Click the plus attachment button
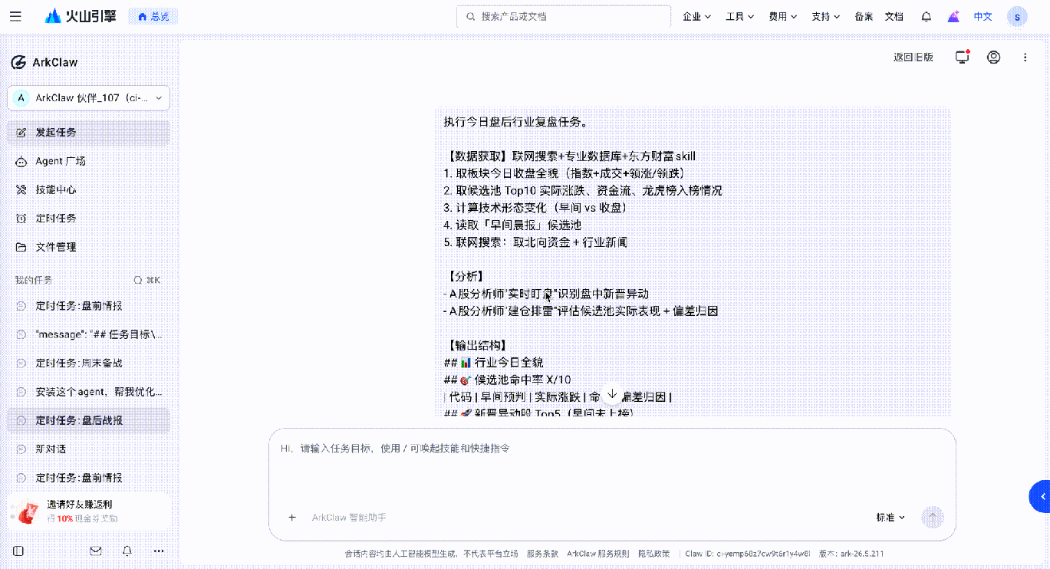The height and width of the screenshot is (569, 1050). 292,517
